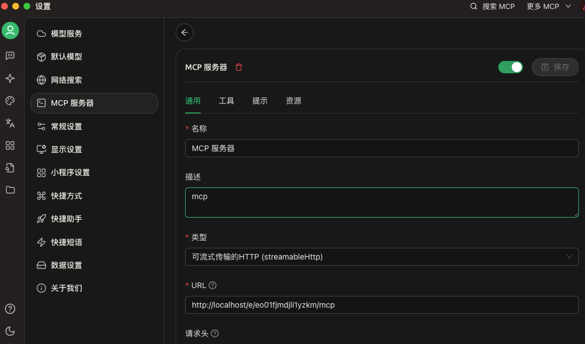Click the lightning icon beside 快捷短语

[41, 242]
